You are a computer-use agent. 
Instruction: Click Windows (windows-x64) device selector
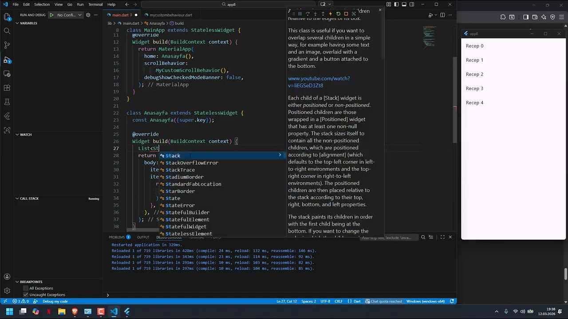[x=426, y=301]
